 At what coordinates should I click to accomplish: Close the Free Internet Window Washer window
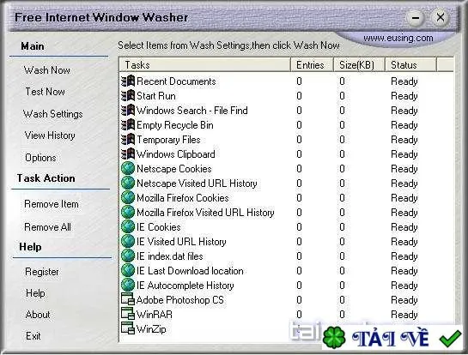(x=441, y=17)
